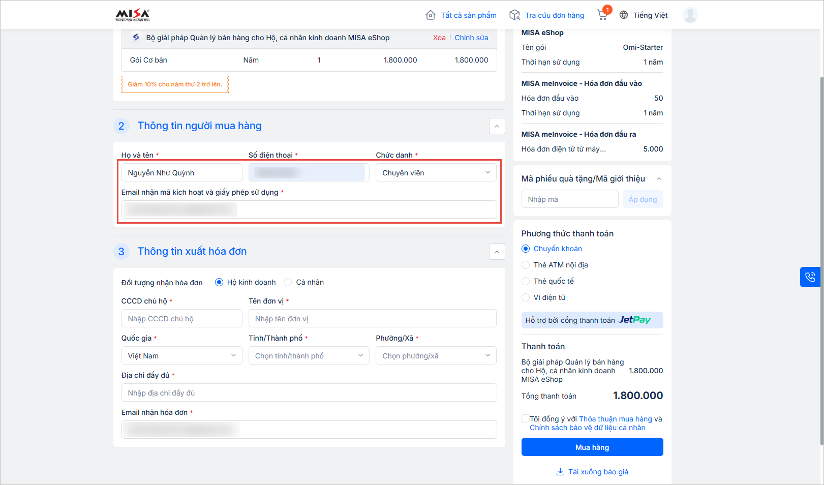Screen dimensions: 824x485
Task: Click the home icon for all products
Action: point(431,15)
